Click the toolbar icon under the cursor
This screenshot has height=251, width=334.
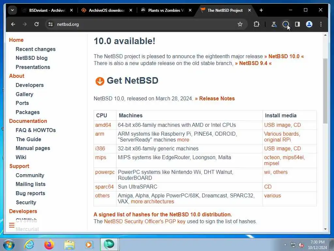[x=285, y=24]
